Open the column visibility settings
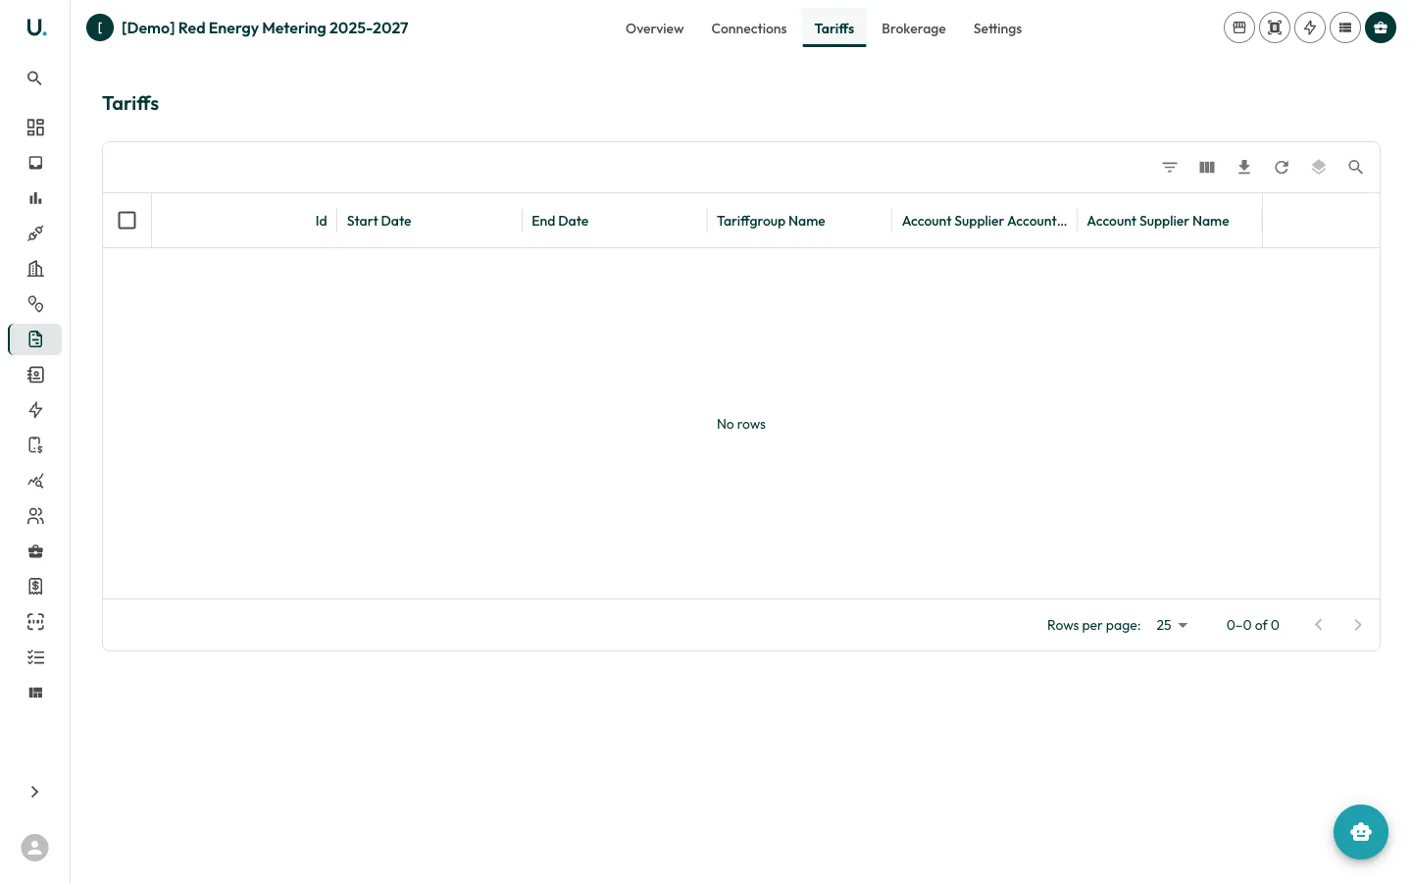The width and height of the screenshot is (1412, 883). [x=1207, y=168]
